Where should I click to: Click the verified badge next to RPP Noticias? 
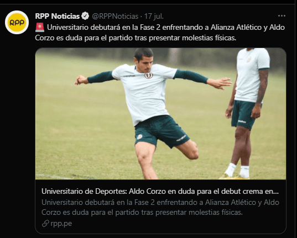click(x=85, y=16)
